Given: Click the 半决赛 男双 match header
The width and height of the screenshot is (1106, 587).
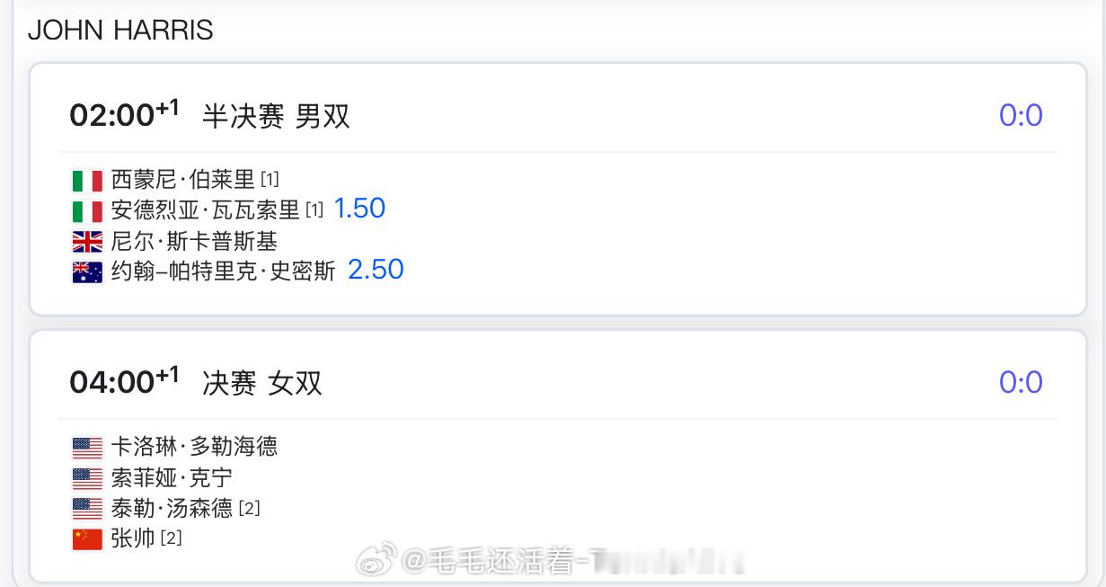Looking at the screenshot, I should pyautogui.click(x=276, y=116).
